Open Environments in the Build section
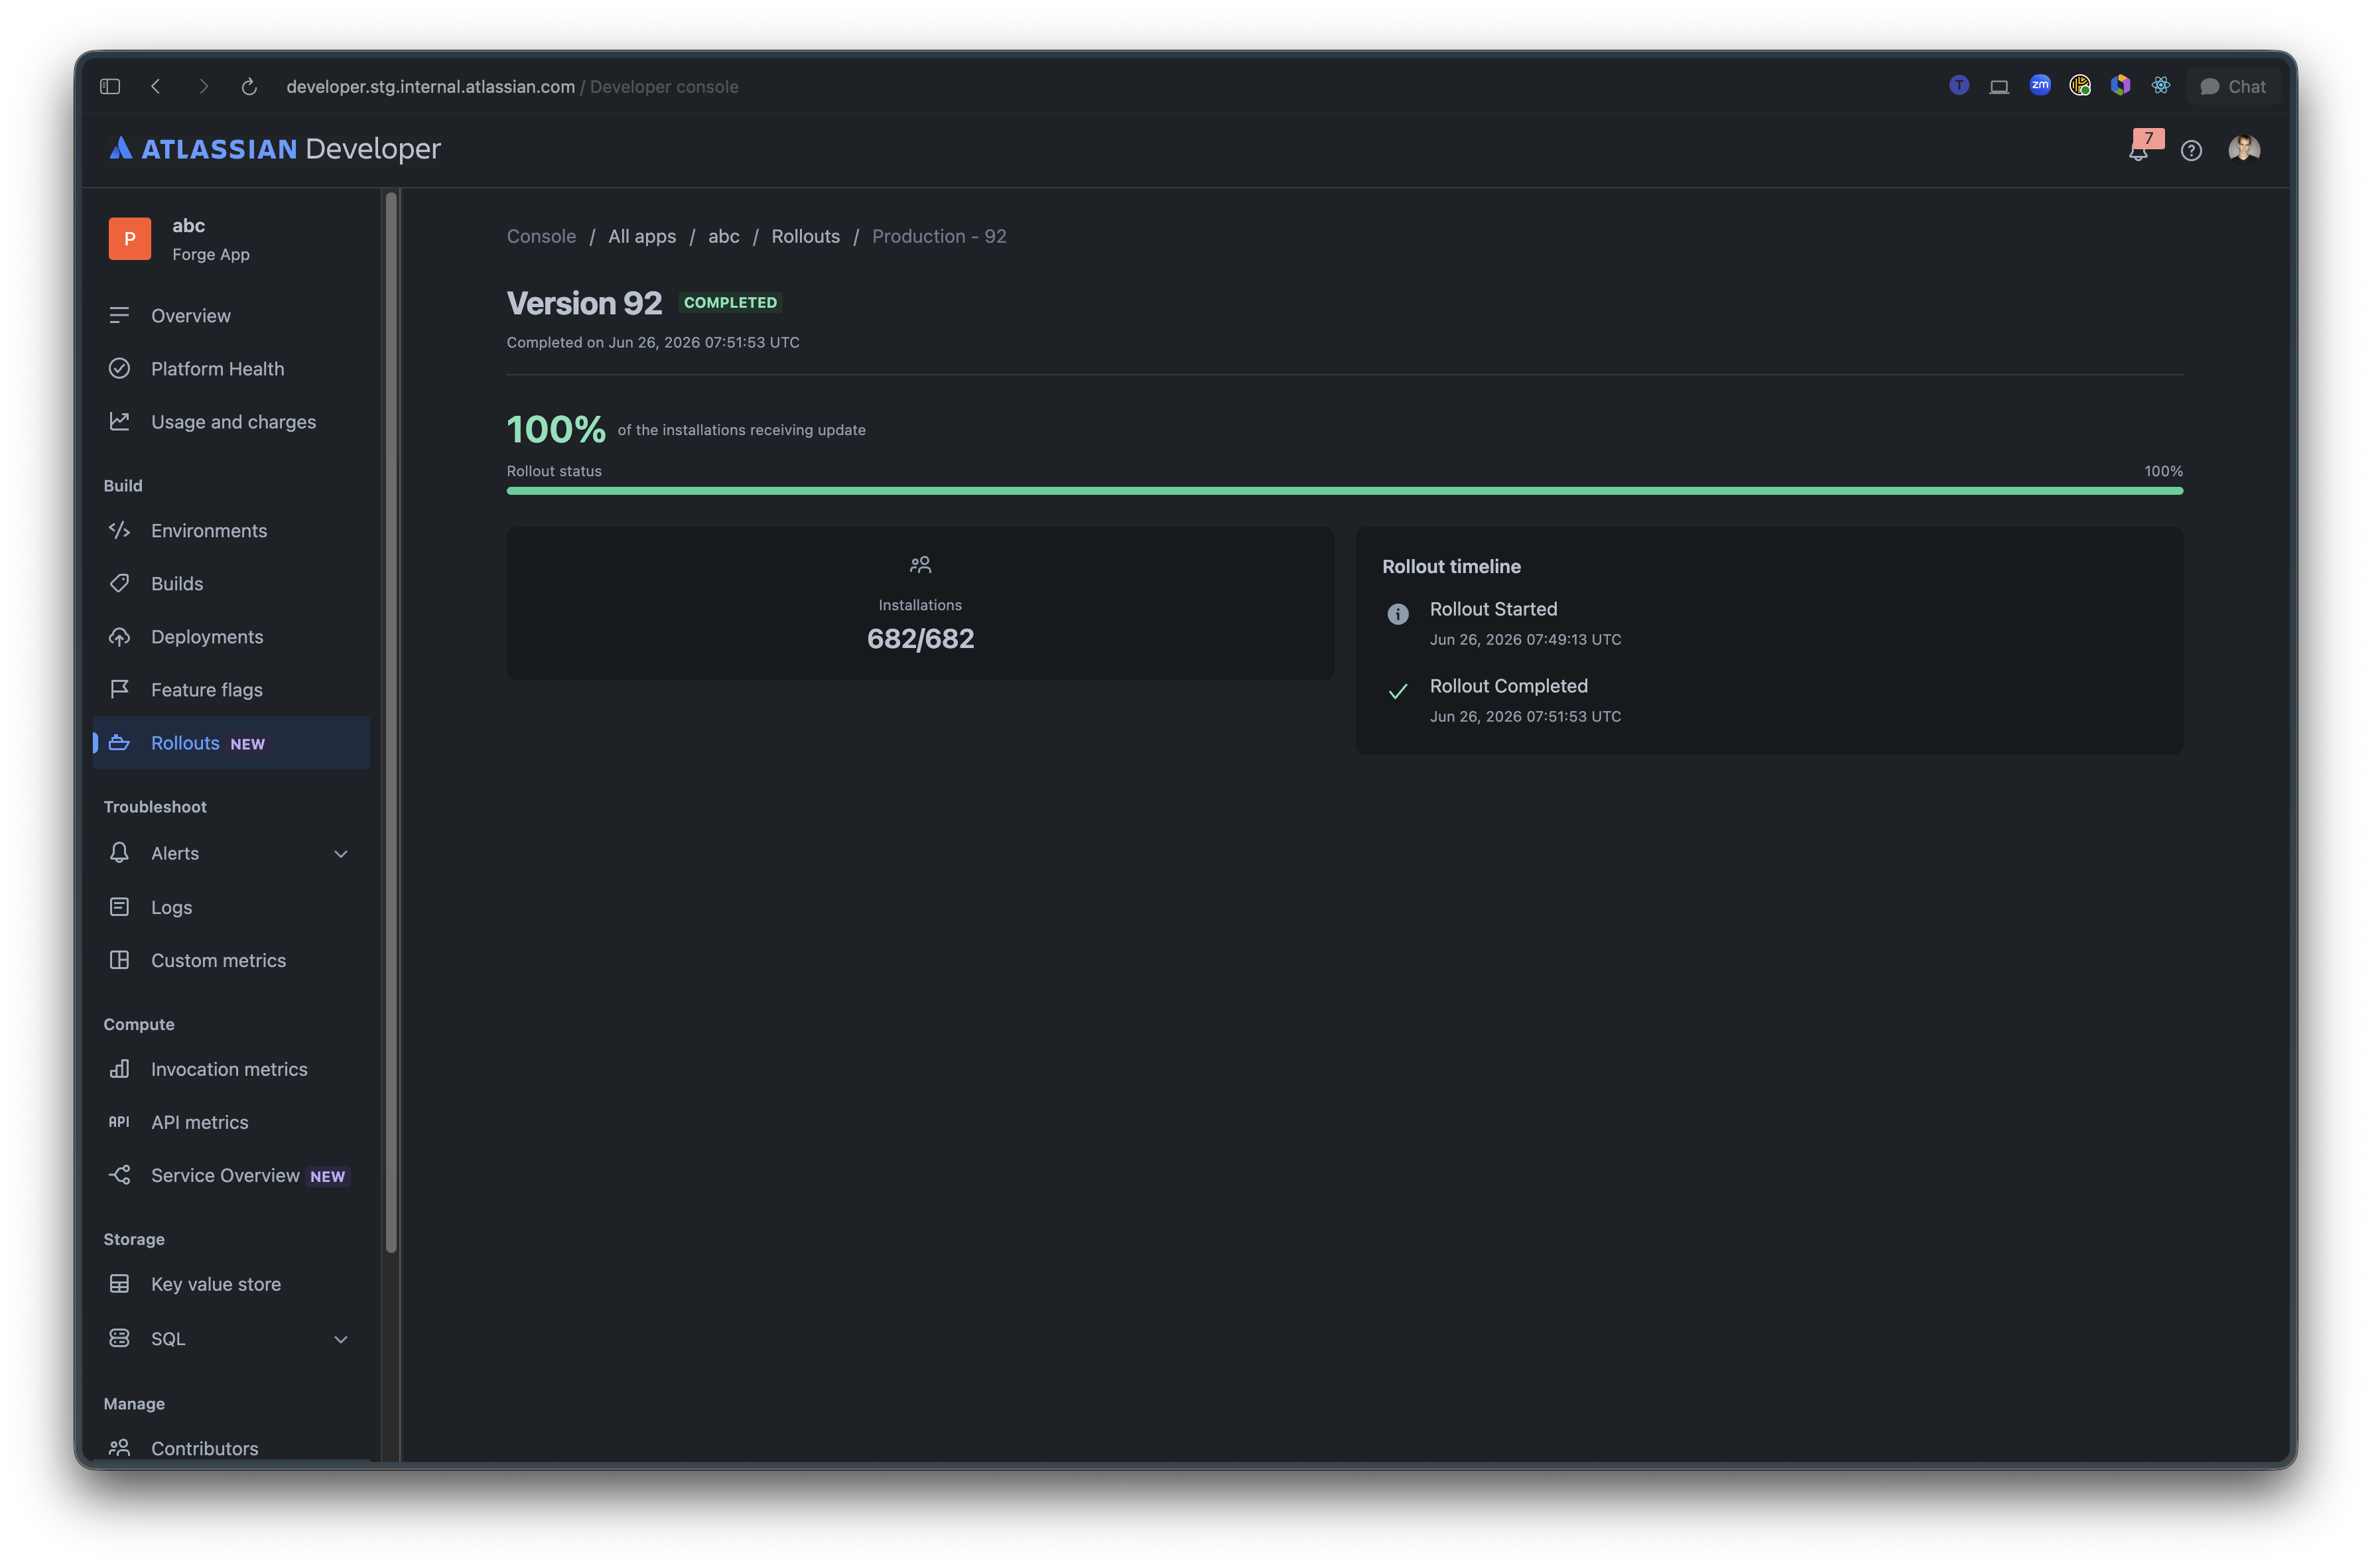The width and height of the screenshot is (2372, 1568). click(231, 531)
